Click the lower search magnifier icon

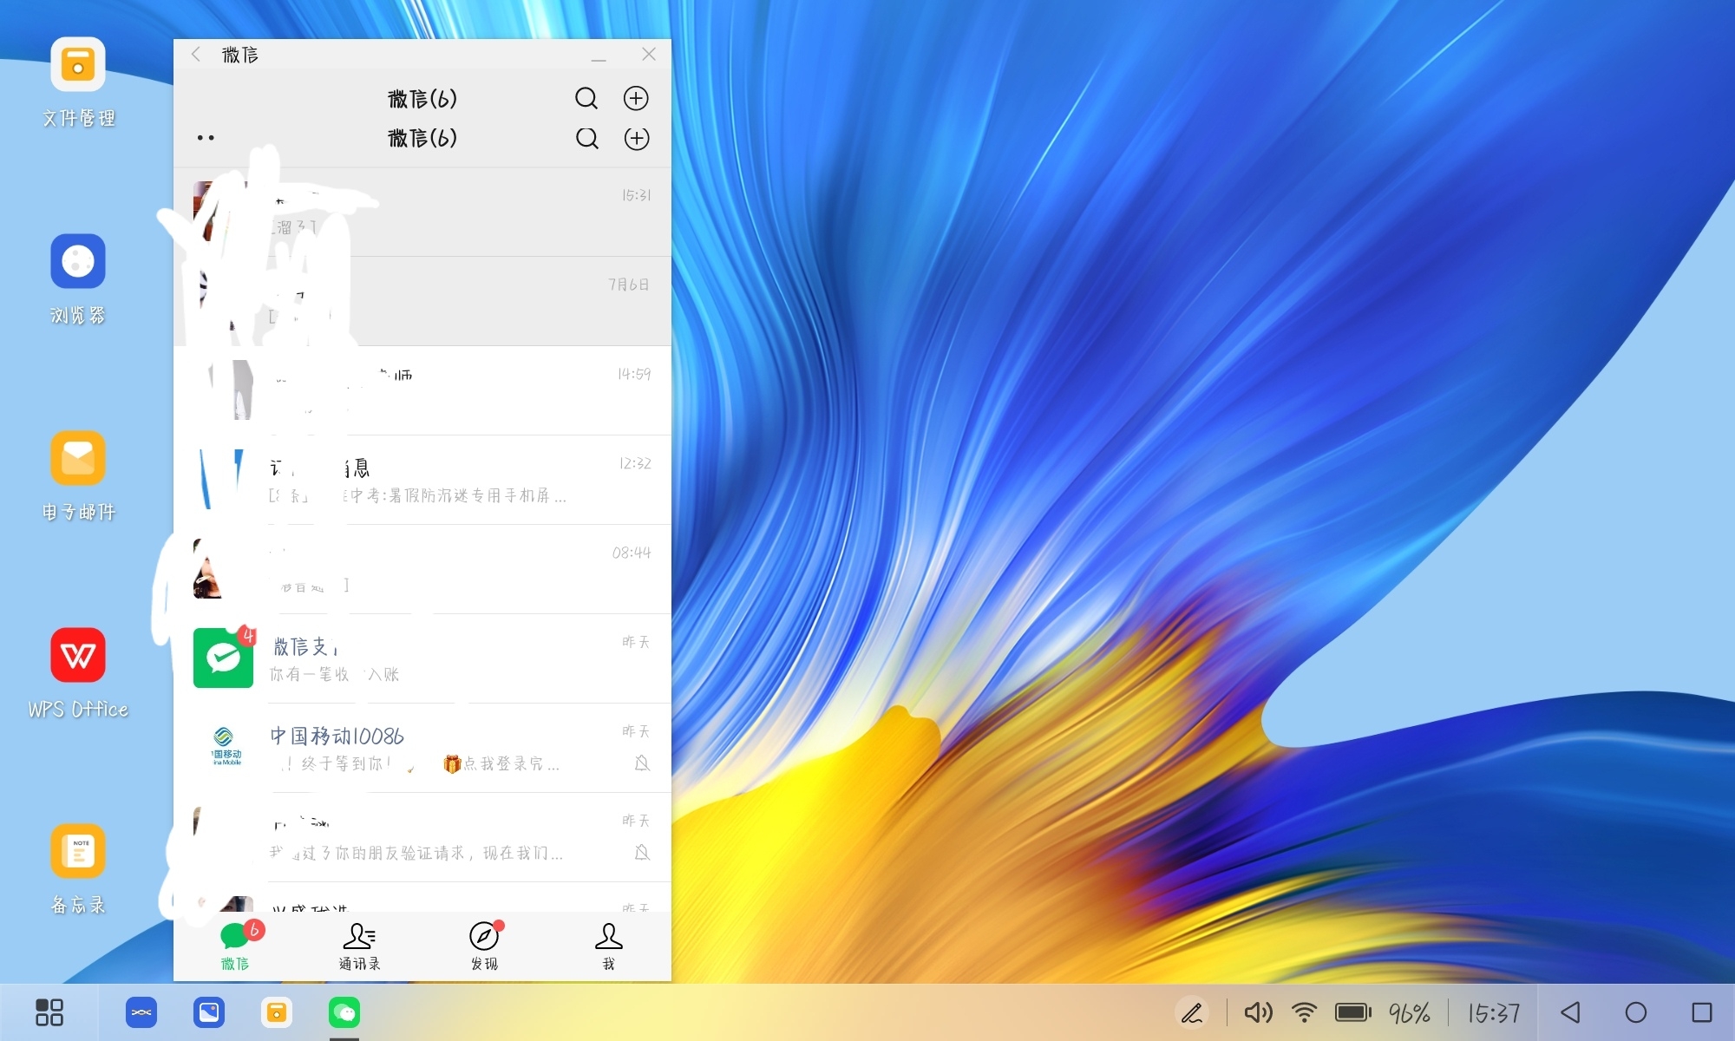tap(587, 138)
